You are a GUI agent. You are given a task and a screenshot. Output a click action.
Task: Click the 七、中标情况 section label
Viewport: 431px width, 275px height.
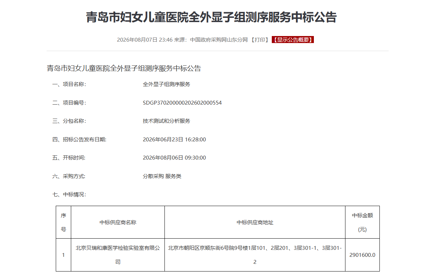(x=69, y=195)
